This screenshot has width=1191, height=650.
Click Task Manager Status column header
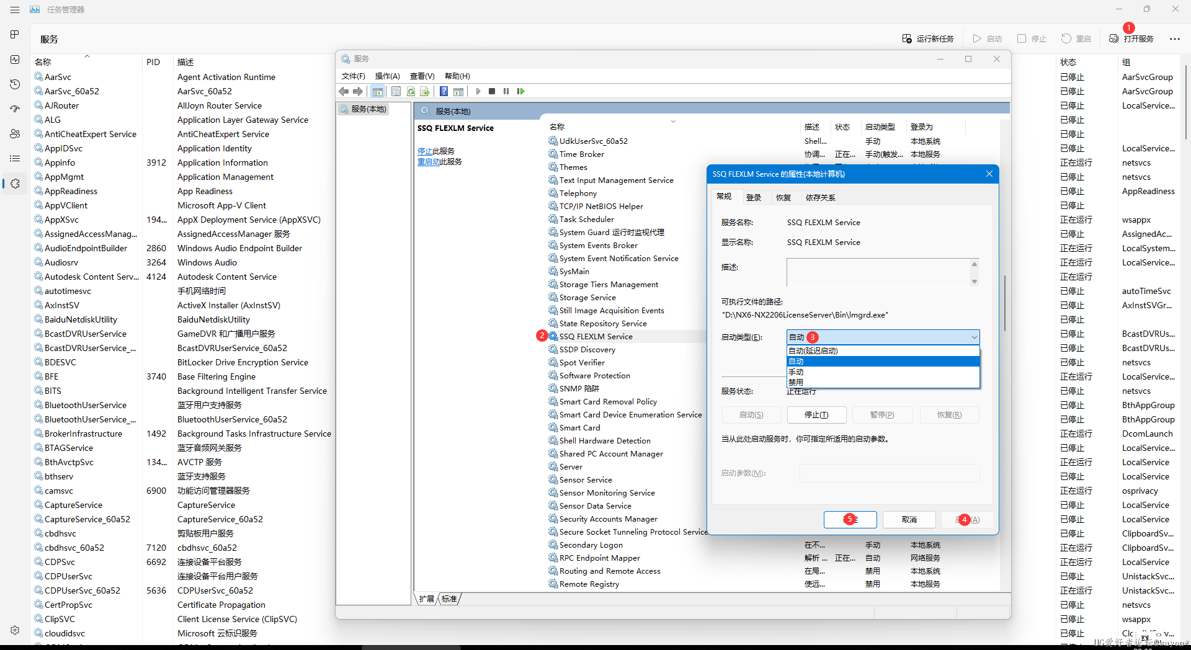point(1086,62)
